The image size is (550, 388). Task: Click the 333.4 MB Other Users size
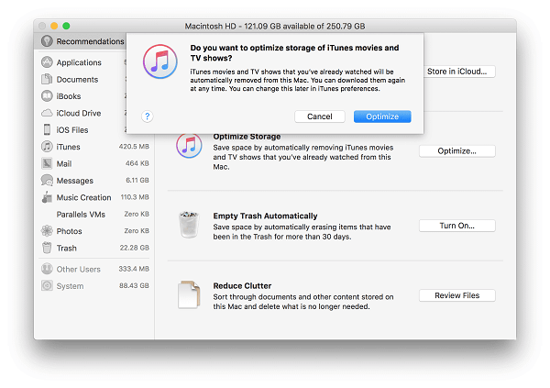click(x=134, y=269)
